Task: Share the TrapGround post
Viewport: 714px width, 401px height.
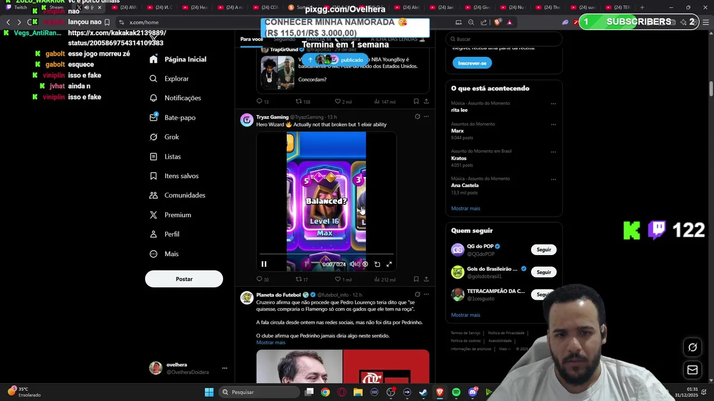Action: coord(426,101)
